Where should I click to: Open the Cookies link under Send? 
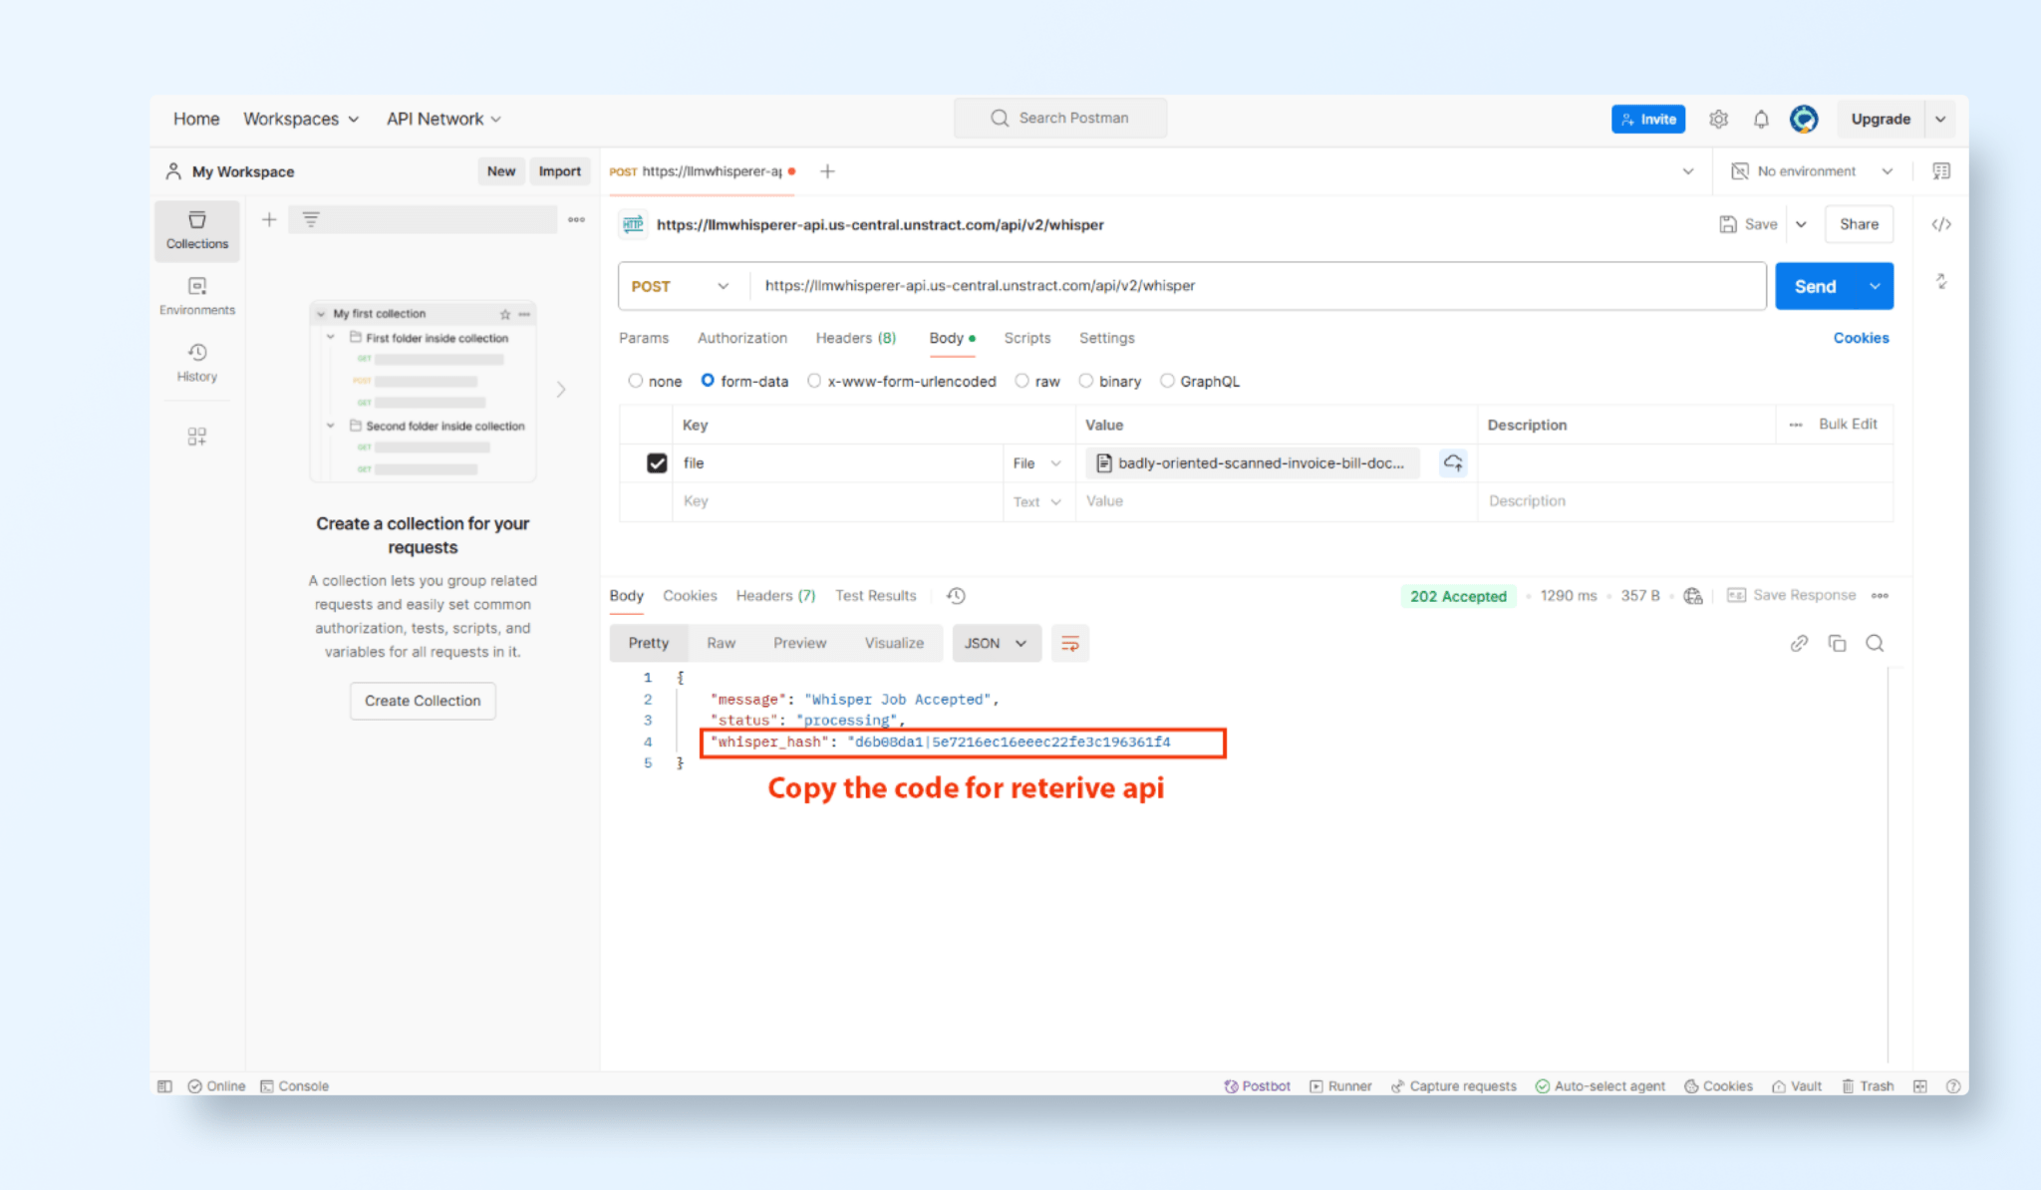coord(1860,338)
